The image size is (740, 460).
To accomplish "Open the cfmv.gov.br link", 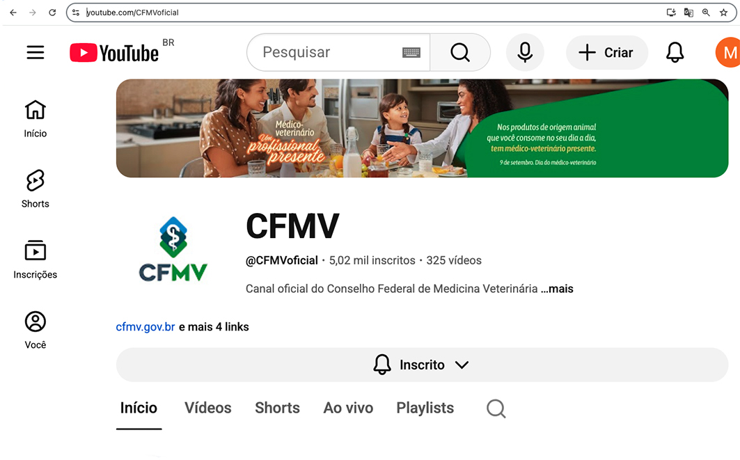I will click(145, 327).
